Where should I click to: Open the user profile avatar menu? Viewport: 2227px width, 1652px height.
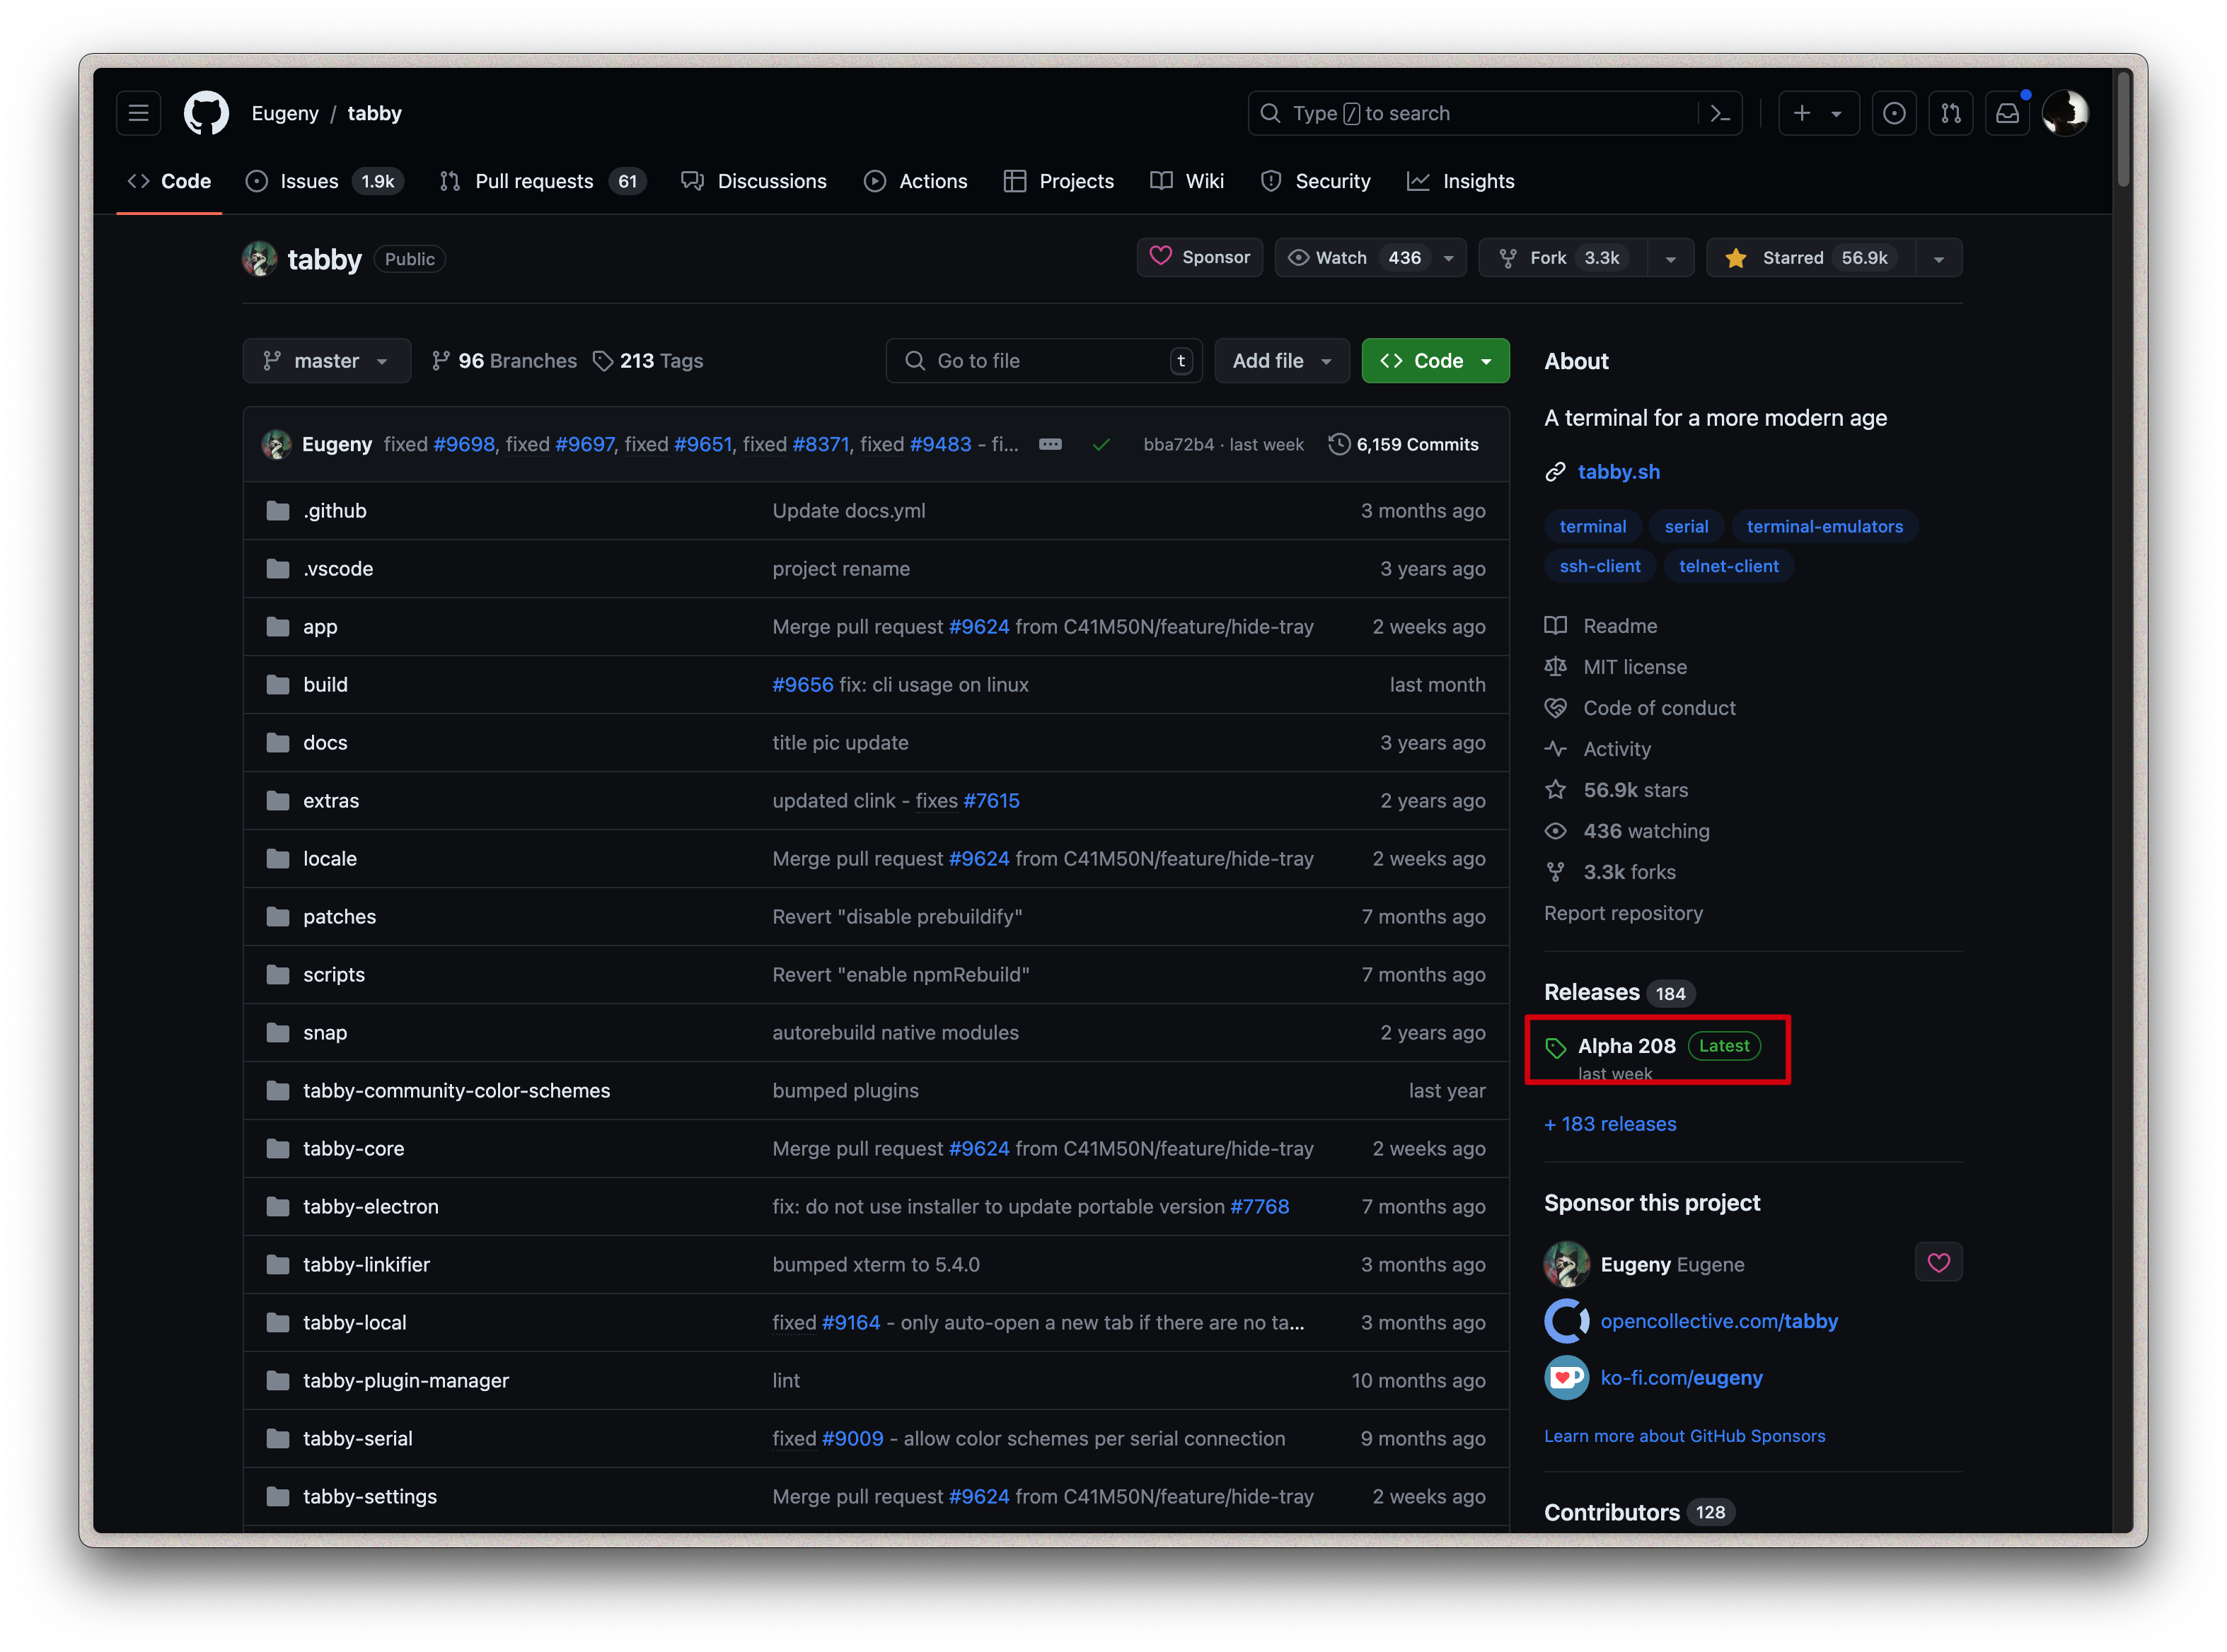click(2064, 113)
